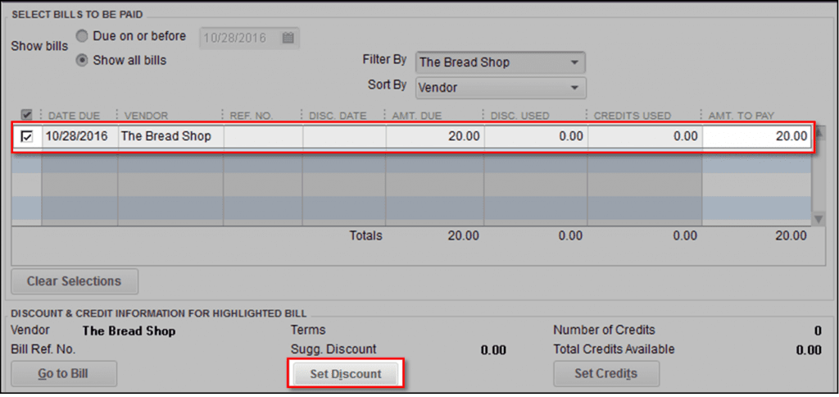Click the VENDOR column header

point(146,115)
